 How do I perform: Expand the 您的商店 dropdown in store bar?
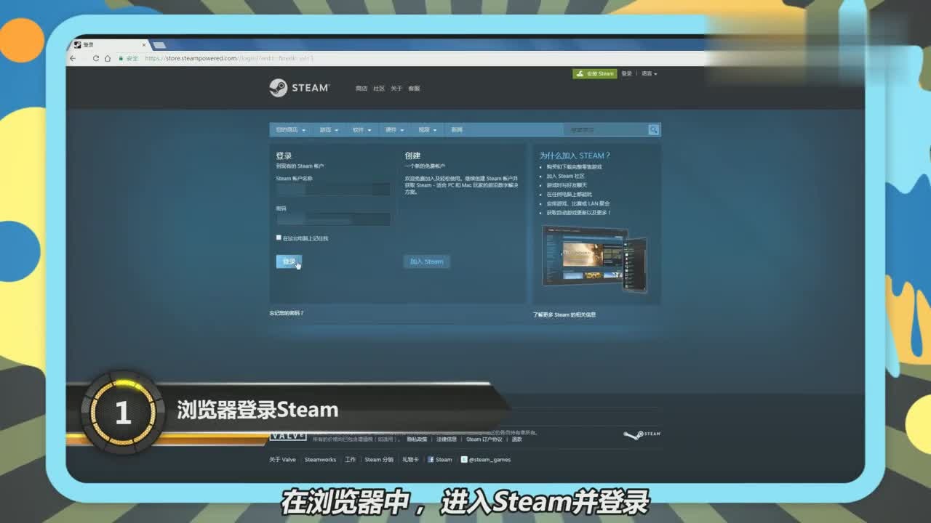[290, 130]
